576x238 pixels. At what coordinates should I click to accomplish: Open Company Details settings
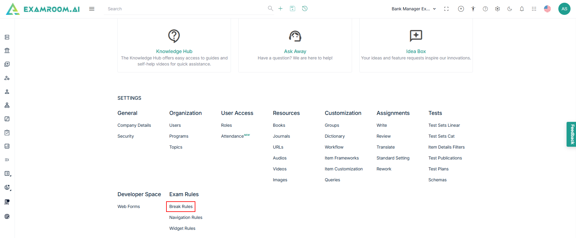(x=134, y=125)
